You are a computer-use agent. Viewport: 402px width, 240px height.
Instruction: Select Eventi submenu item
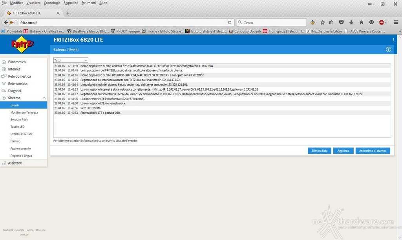tap(24, 105)
